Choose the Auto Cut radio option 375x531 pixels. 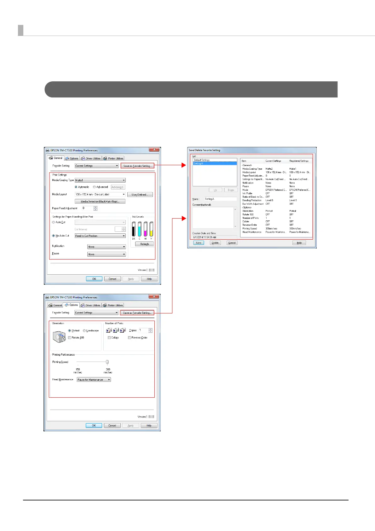(x=53, y=222)
